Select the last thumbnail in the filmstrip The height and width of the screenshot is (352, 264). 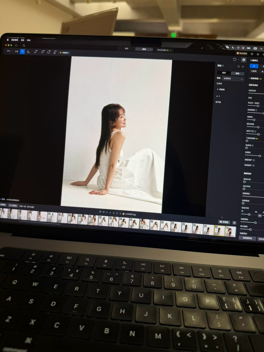point(230,231)
